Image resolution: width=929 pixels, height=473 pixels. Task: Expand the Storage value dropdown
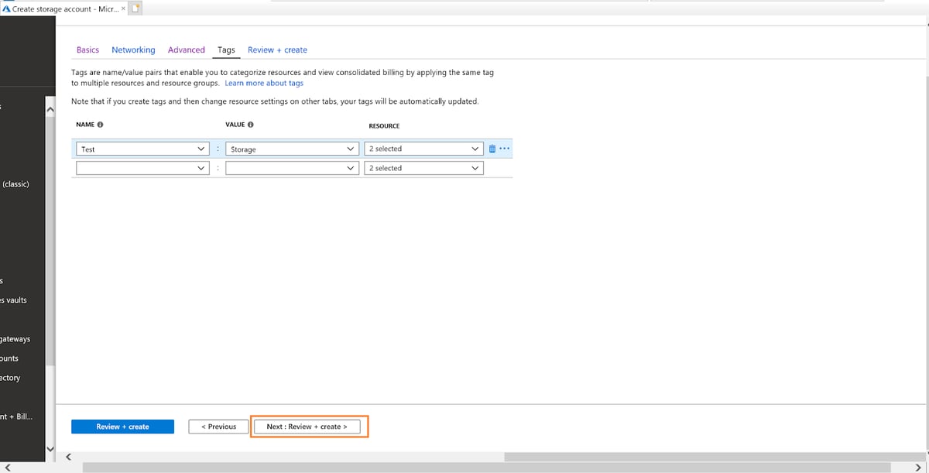pyautogui.click(x=350, y=149)
